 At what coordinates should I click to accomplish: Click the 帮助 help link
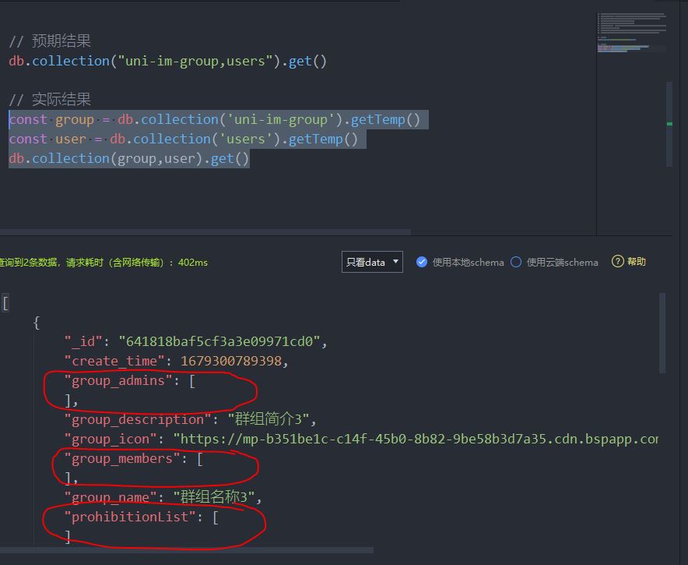[637, 262]
